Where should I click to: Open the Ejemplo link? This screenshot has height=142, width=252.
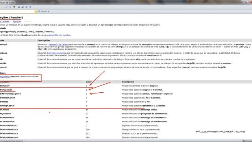pyautogui.click(x=17, y=21)
